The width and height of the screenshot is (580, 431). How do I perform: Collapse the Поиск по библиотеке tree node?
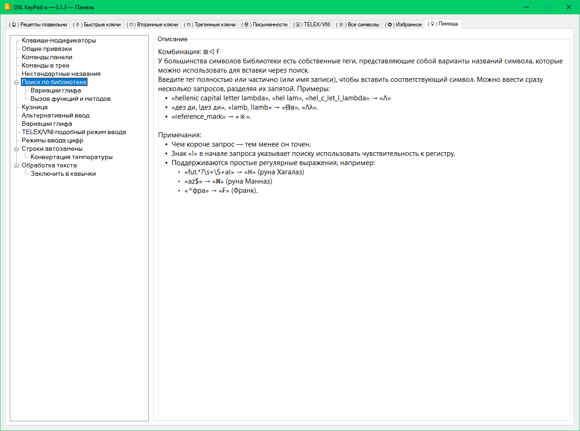point(17,82)
